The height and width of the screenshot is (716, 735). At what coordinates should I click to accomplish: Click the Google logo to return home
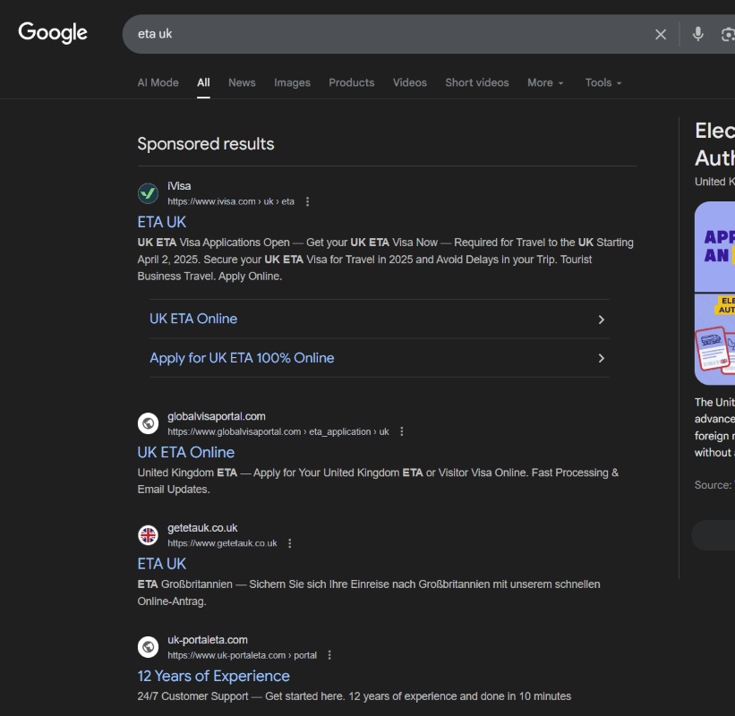(x=52, y=32)
